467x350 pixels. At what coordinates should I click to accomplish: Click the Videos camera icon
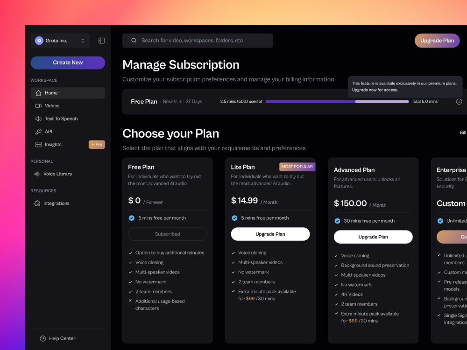click(x=38, y=105)
